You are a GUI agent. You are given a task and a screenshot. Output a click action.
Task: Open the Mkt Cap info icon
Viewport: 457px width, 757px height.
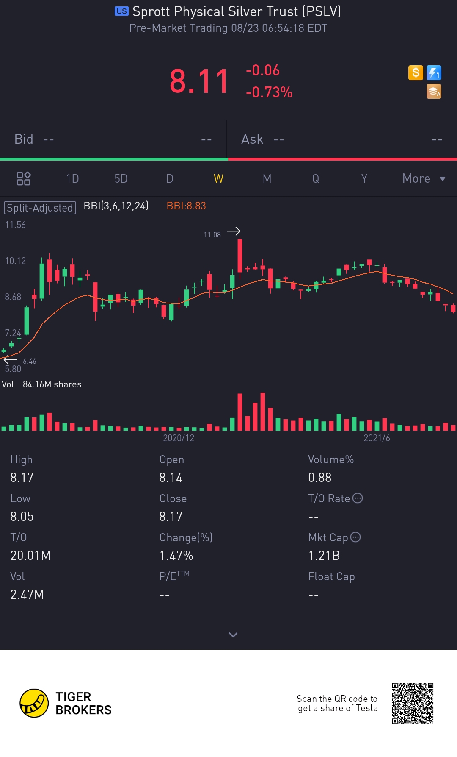[x=355, y=537]
